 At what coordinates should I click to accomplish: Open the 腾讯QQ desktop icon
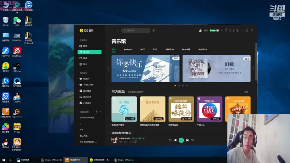pos(6,143)
